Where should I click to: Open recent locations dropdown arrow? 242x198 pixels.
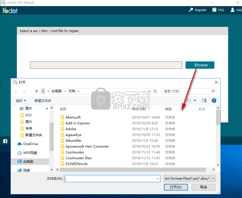[x=31, y=91]
